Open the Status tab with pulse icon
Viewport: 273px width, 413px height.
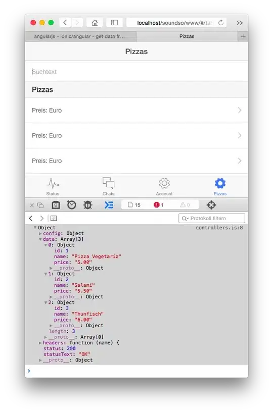(53, 187)
